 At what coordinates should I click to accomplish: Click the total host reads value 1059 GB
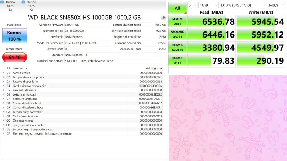coord(154,25)
